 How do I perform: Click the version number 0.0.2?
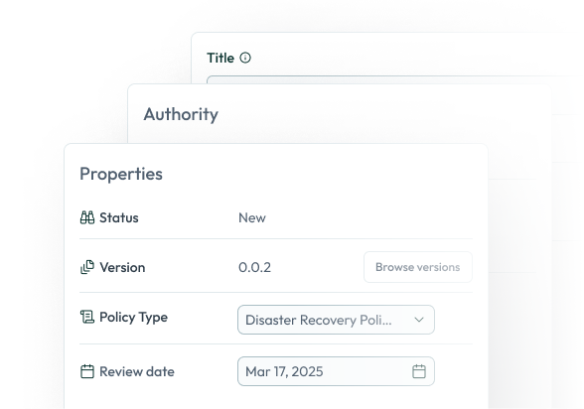coord(254,267)
